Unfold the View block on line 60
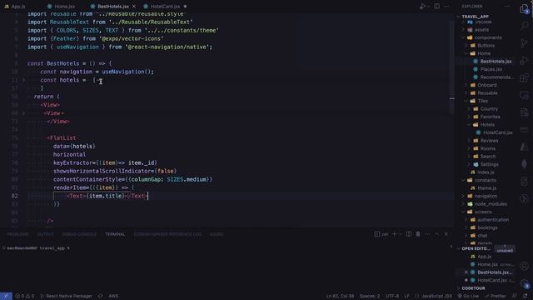This screenshot has height=300, width=533. click(23, 113)
